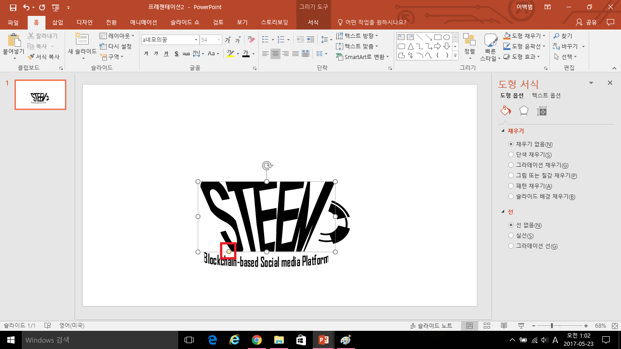
Task: Collapse the 채우기 (Fill) section
Action: click(503, 131)
